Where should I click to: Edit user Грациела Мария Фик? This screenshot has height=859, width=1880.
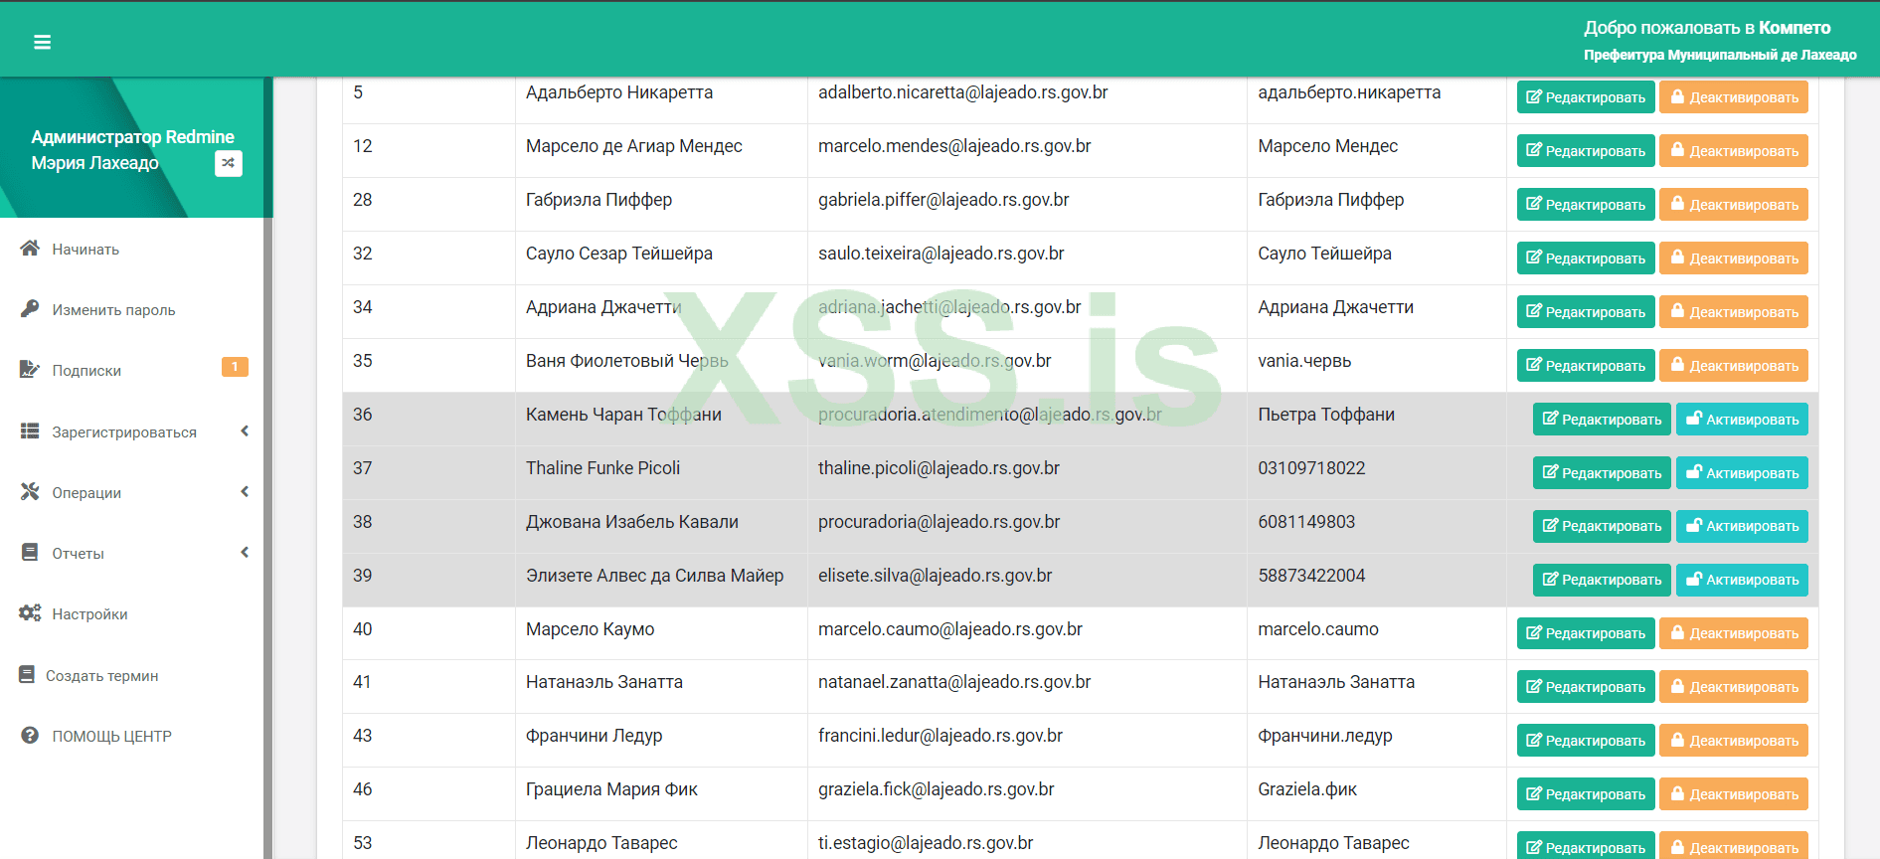pyautogui.click(x=1586, y=794)
